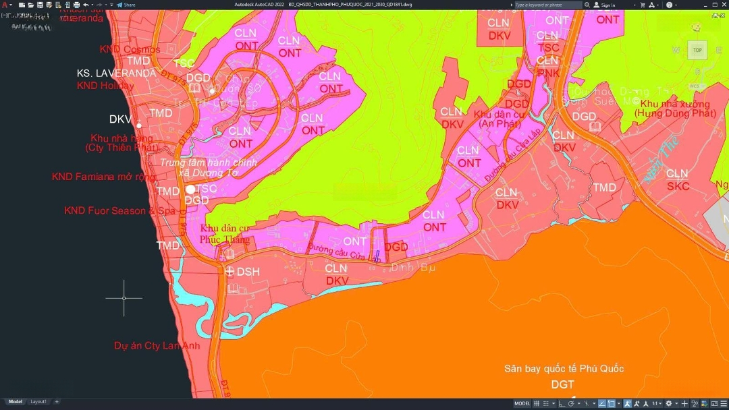Click the search magnifier icon
Screen dimensions: 729x410
(x=587, y=5)
